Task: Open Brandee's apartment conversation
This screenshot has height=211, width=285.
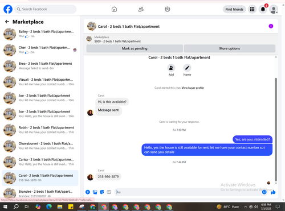Action: coord(40,193)
